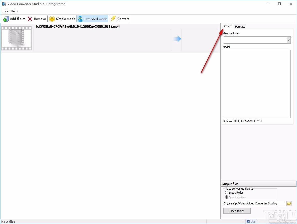Click the Options: MP4, 1436x640, H.264 text

(x=242, y=121)
